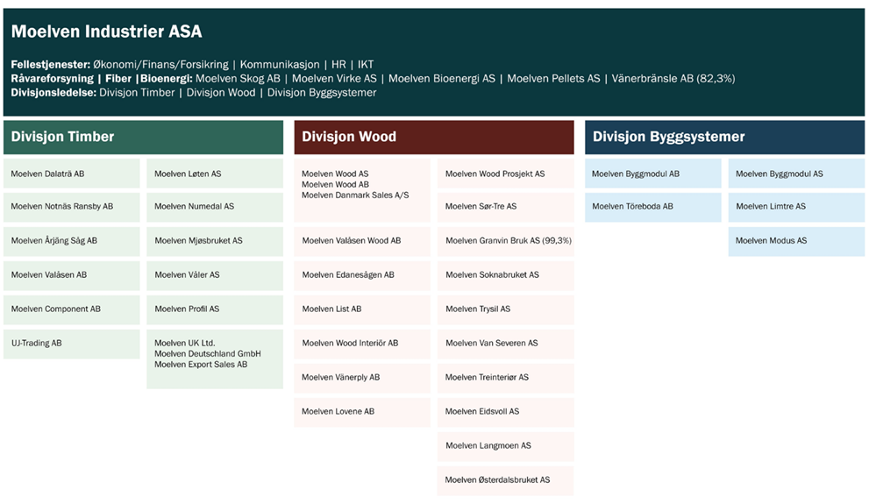Click Moelven Treinteriør AS
Viewport: 869px width, 504px height.
click(x=506, y=378)
